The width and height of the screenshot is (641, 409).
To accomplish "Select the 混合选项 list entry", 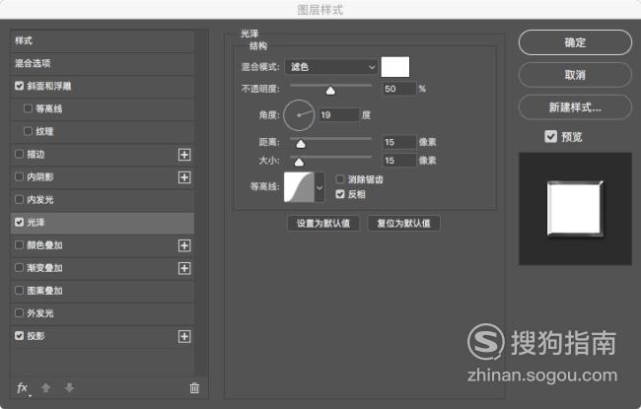I will click(103, 64).
